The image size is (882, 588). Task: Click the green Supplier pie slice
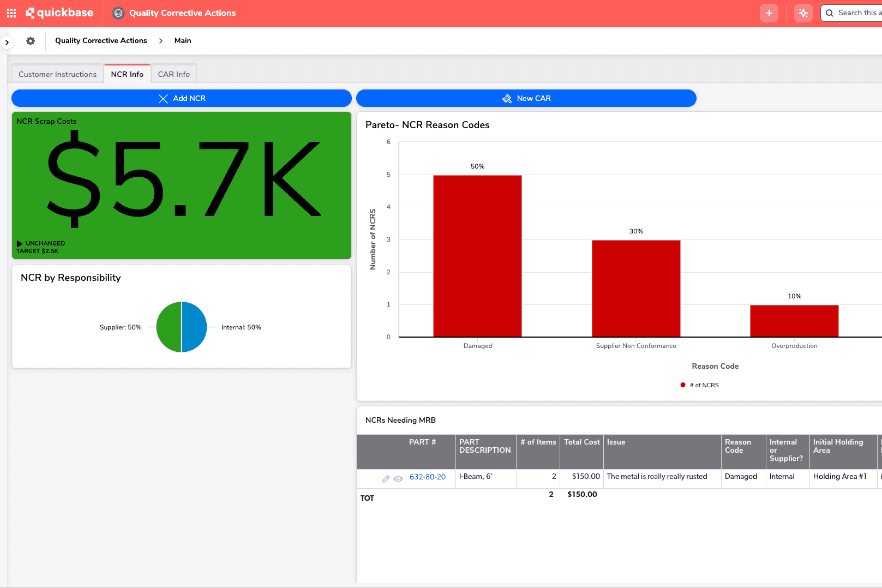(x=169, y=327)
